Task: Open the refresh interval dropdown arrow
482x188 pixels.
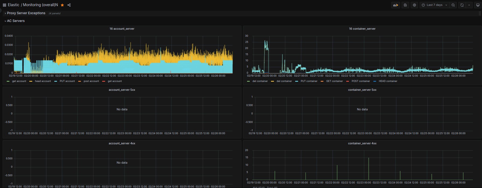Action: tap(469, 5)
